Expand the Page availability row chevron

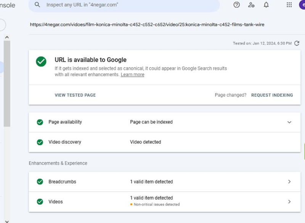(x=289, y=122)
